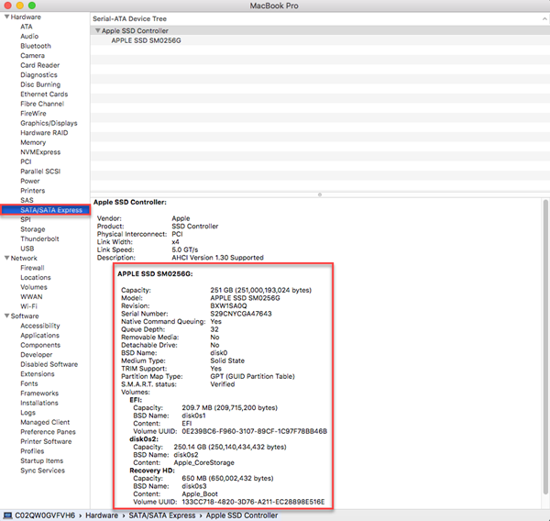Select Hardware RAID category

click(44, 133)
